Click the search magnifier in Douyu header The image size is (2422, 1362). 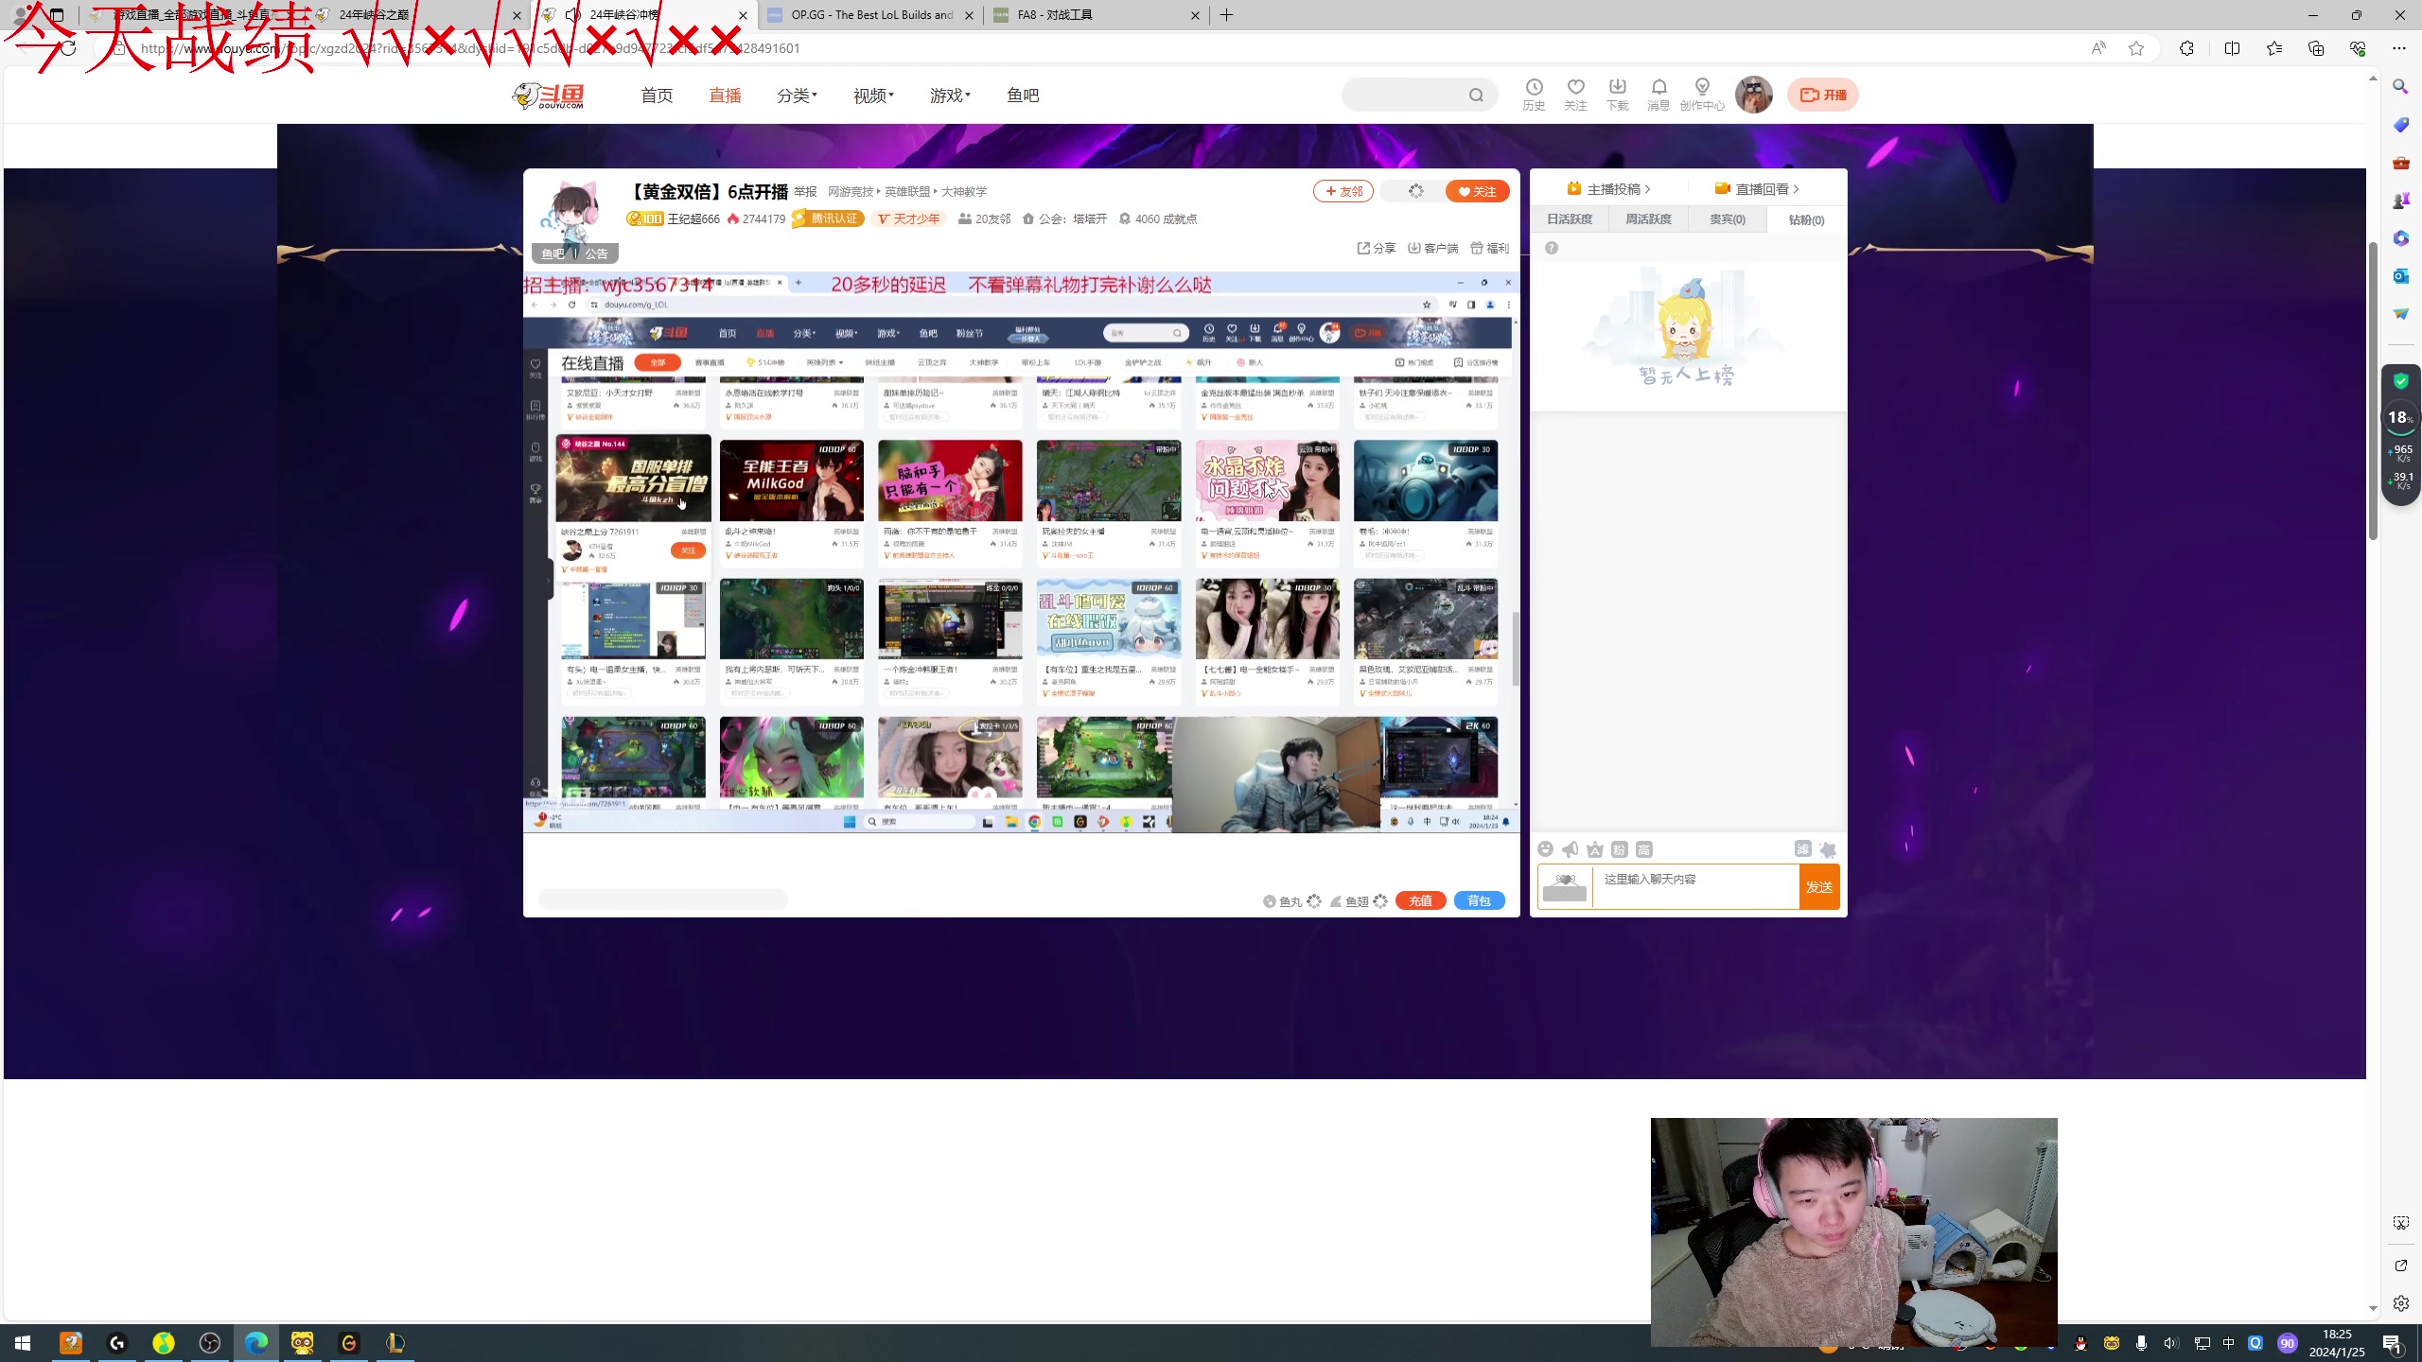1476,95
